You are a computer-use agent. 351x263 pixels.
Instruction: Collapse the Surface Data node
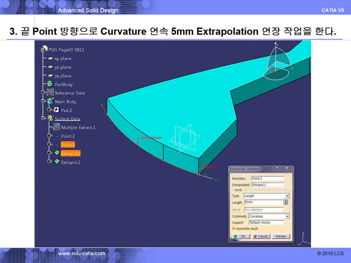43,119
